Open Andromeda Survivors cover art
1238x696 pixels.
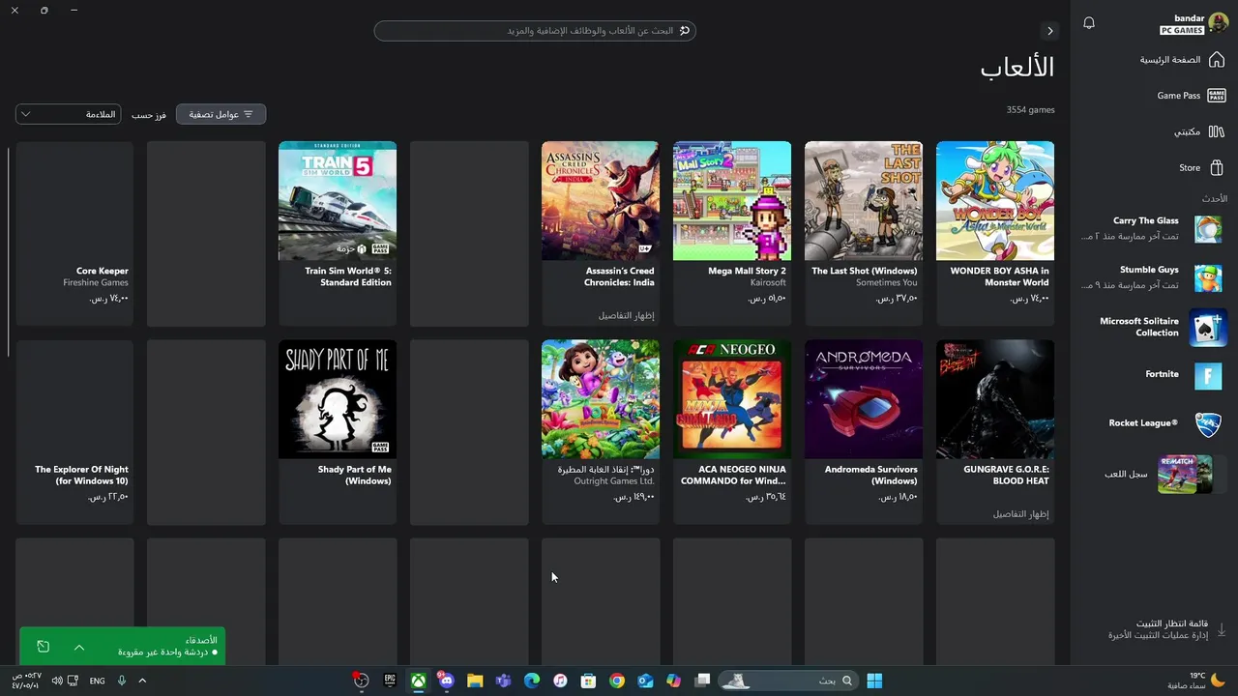(864, 399)
